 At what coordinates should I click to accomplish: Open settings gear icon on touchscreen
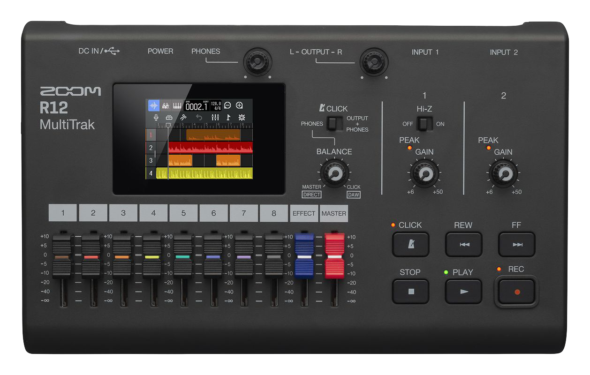(x=242, y=117)
